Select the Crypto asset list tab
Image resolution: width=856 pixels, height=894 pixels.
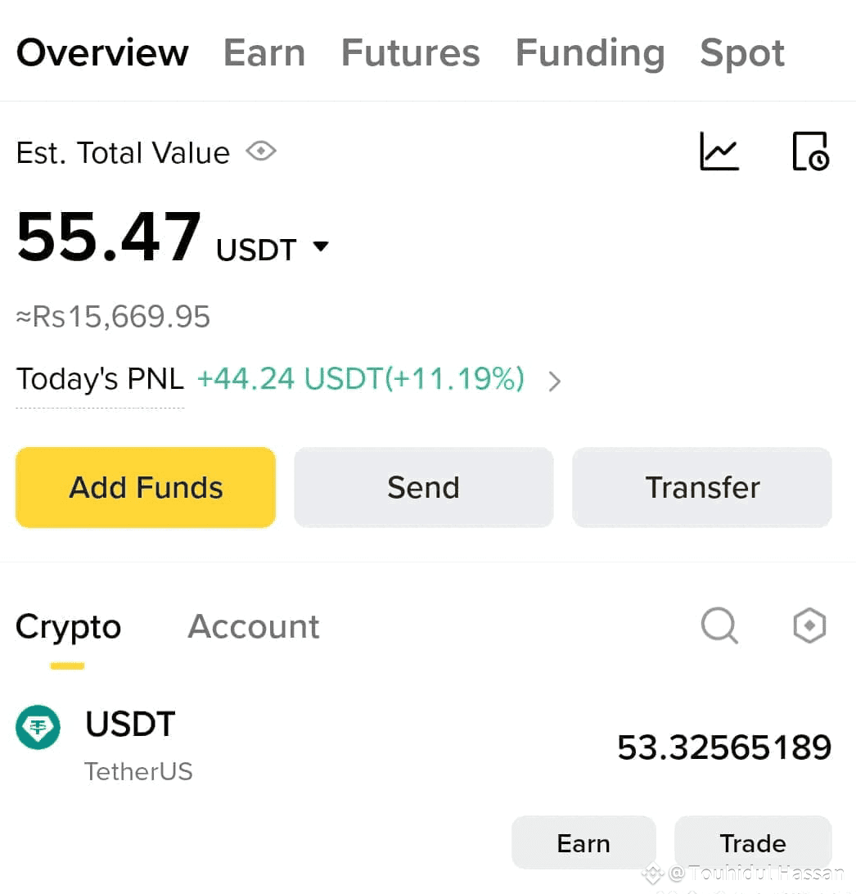tap(69, 628)
